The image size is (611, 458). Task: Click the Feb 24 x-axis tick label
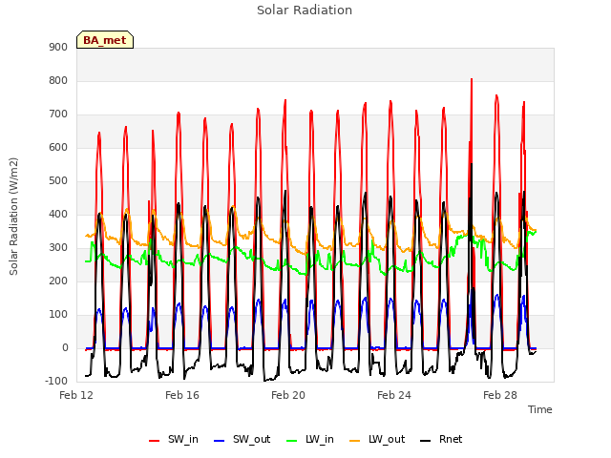point(394,395)
